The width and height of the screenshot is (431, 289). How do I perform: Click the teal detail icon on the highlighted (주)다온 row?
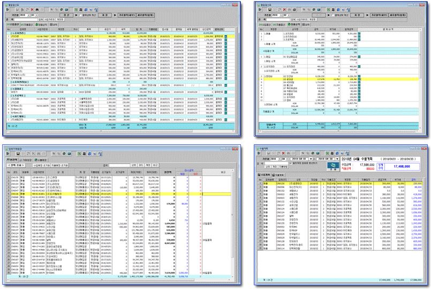pyautogui.click(x=226, y=36)
